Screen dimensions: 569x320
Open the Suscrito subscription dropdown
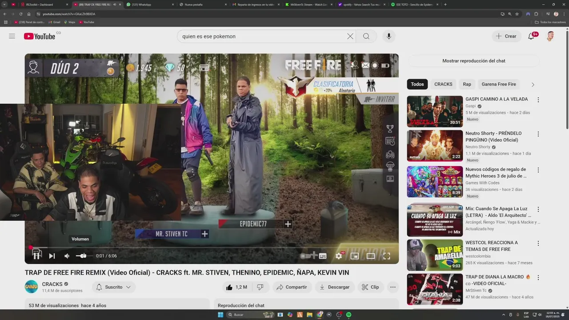(x=114, y=287)
